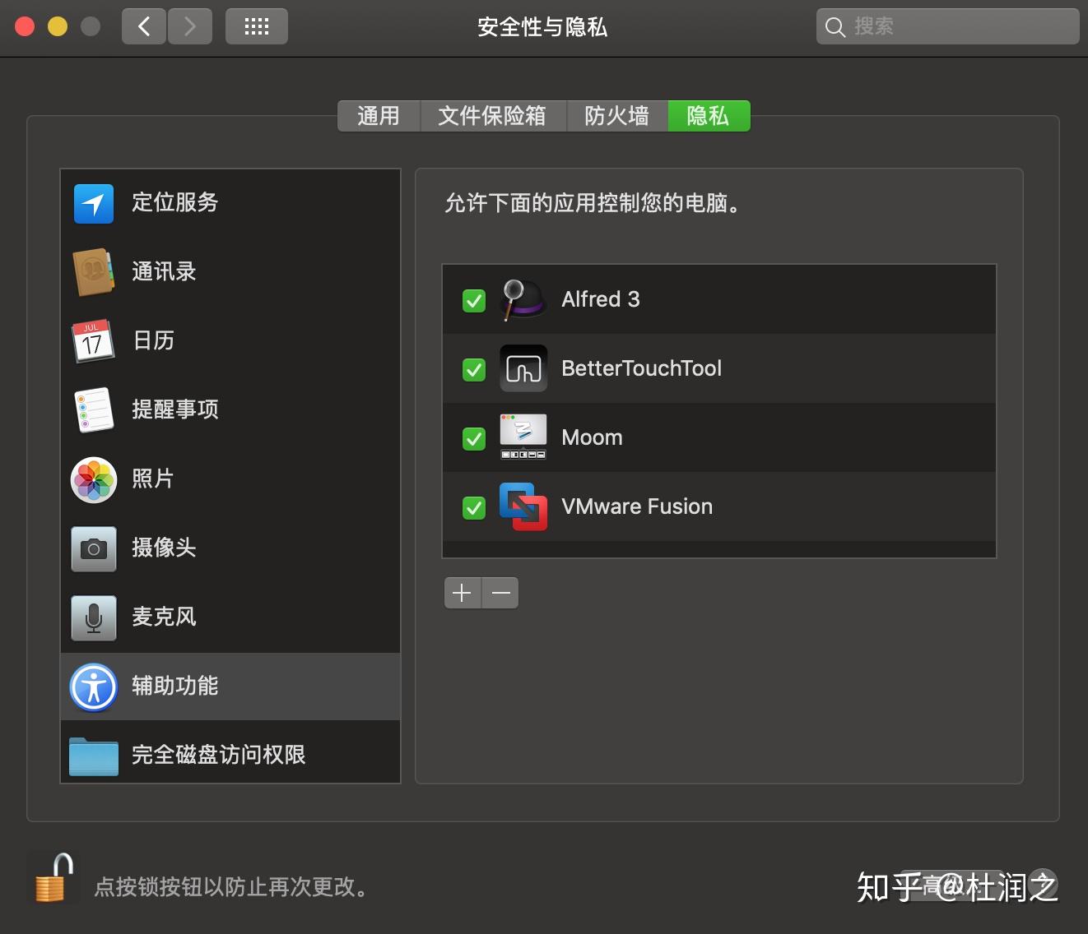Click the VMware Fusion app icon
Viewport: 1088px width, 934px height.
click(523, 506)
